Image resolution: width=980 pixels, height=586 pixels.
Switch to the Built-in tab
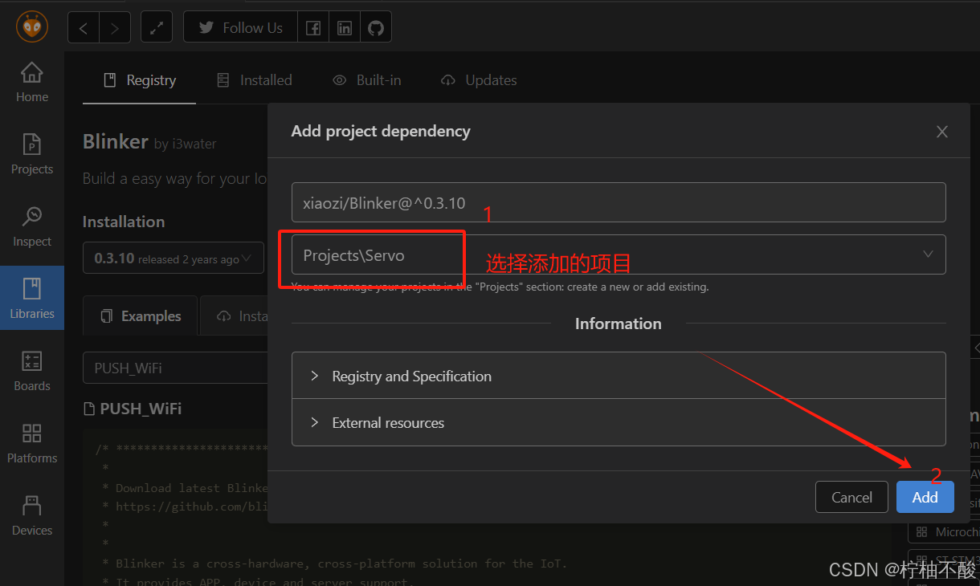[x=367, y=80]
